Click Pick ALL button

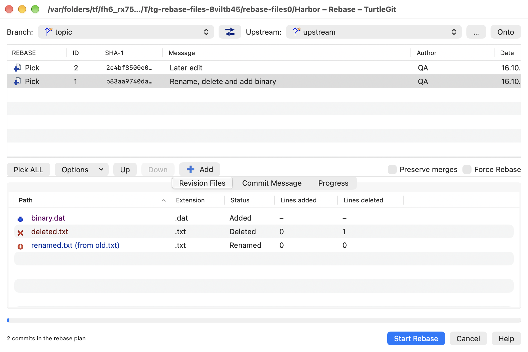(28, 169)
